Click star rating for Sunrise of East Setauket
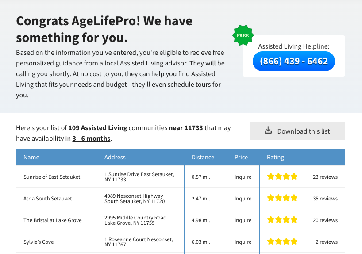The height and width of the screenshot is (254, 362). pos(282,177)
